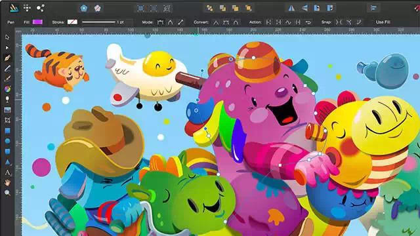Screen dimensions: 420x236
Task: Convert node to Smart
Action: pos(236,22)
